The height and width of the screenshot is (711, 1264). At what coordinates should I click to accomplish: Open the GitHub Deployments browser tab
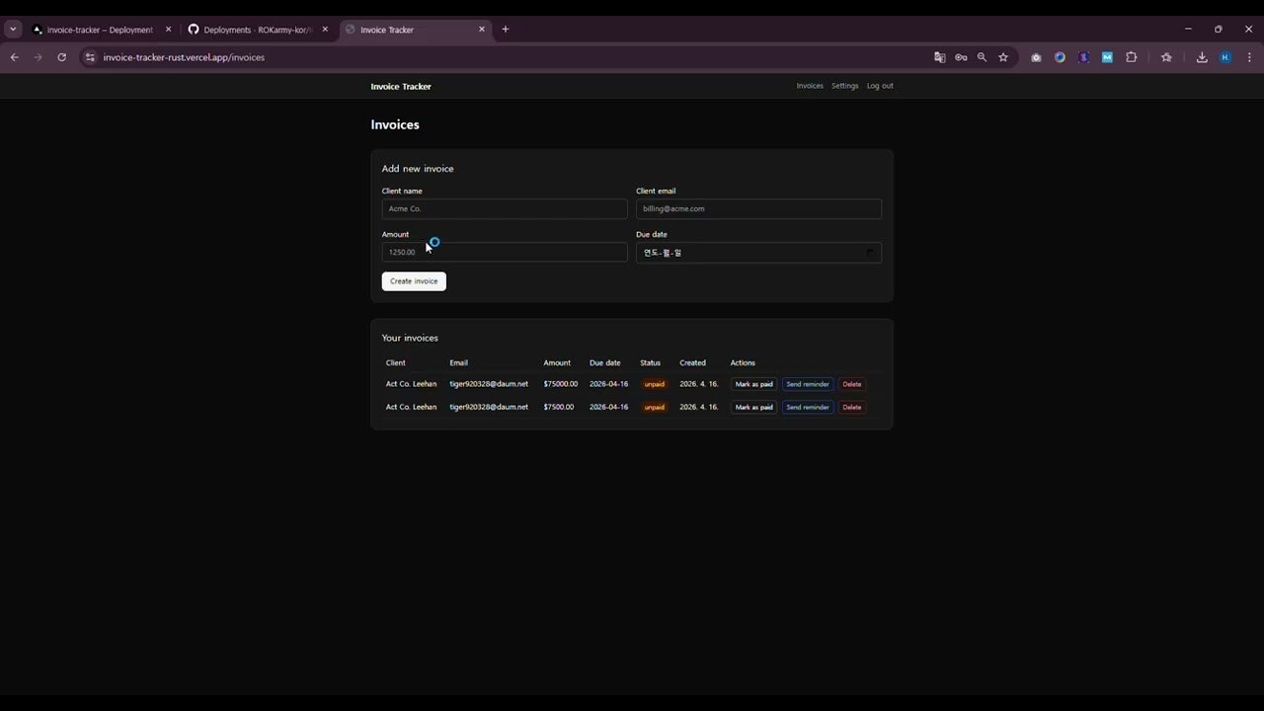point(252,30)
